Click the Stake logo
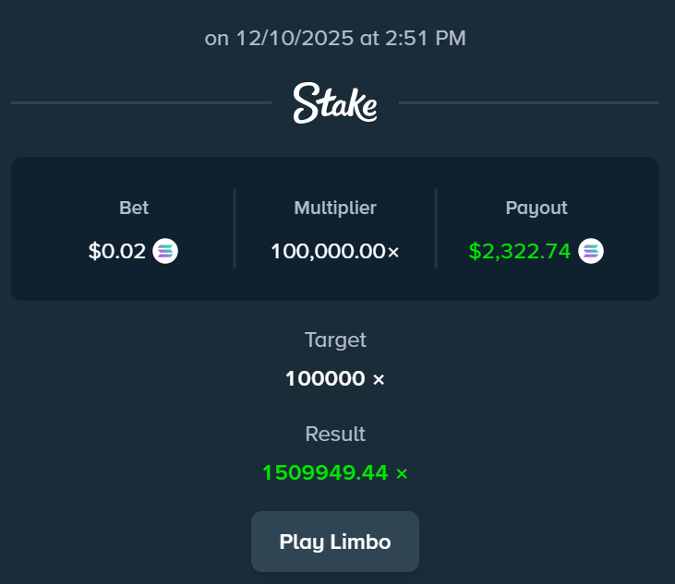Image resolution: width=675 pixels, height=584 pixels. click(x=335, y=102)
